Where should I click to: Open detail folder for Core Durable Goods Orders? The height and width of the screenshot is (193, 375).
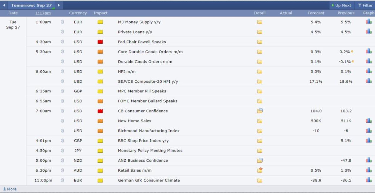259,52
